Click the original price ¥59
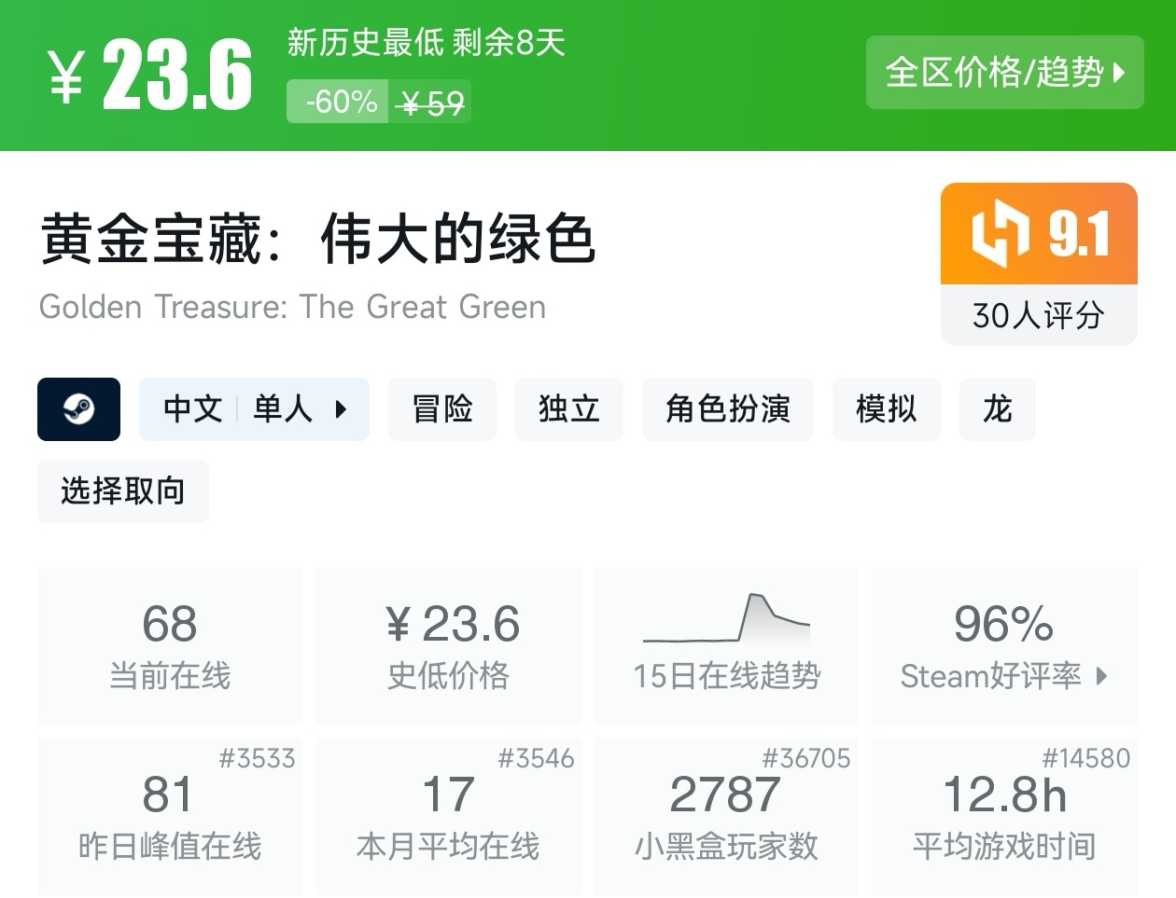 [429, 103]
